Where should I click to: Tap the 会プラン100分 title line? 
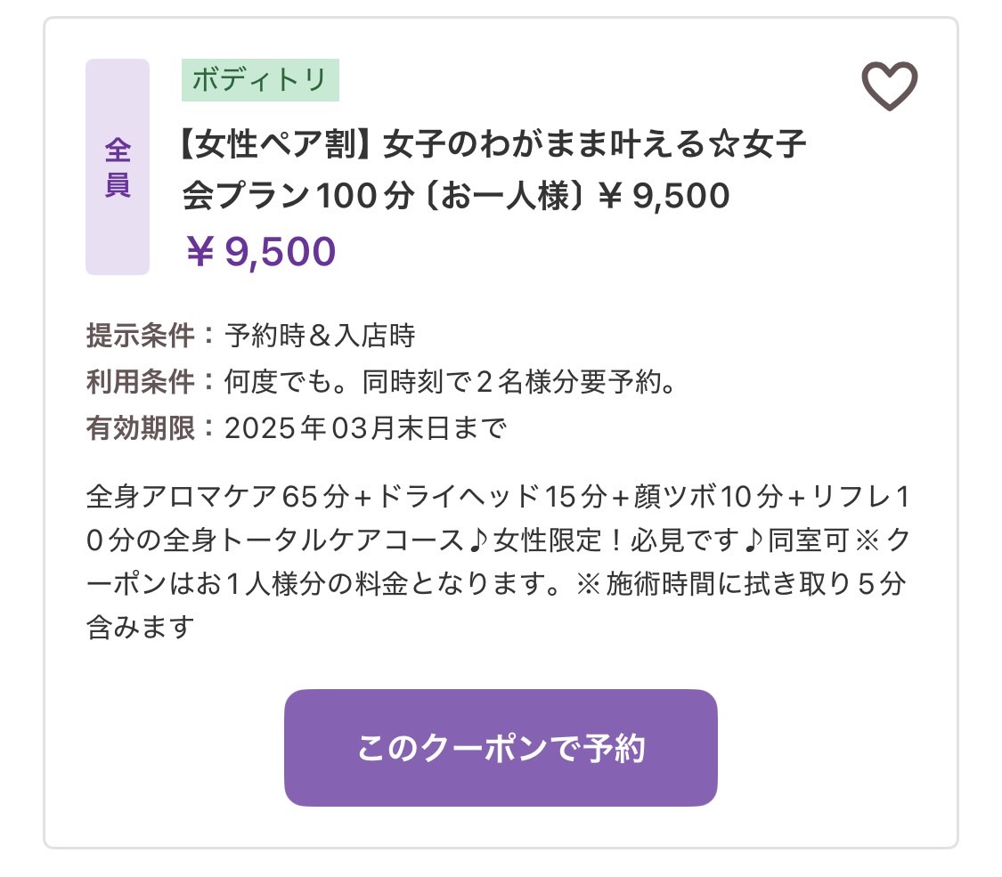[x=297, y=196]
